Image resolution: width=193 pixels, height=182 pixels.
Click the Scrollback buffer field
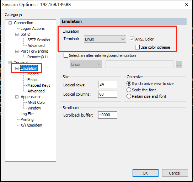[108, 115]
